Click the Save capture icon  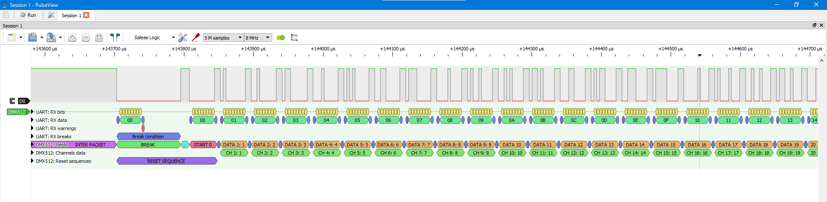point(51,37)
